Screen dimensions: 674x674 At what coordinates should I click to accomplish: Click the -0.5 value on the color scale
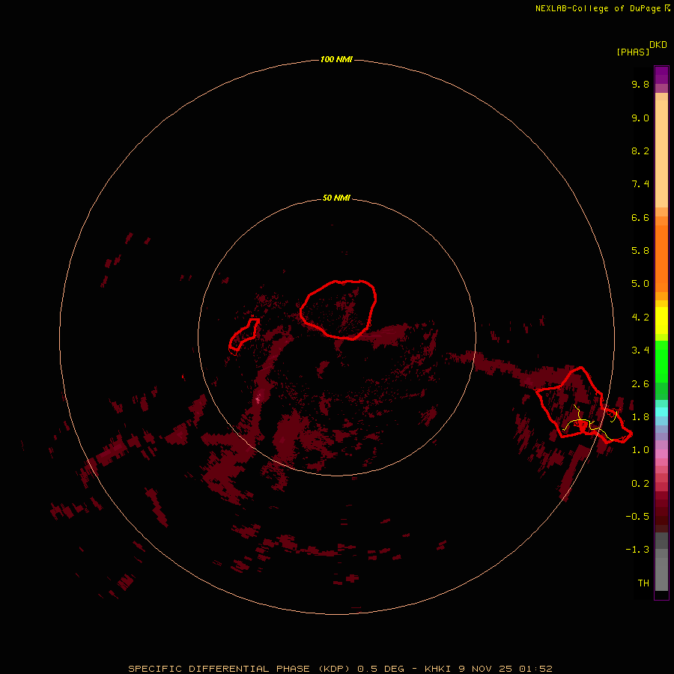(637, 517)
